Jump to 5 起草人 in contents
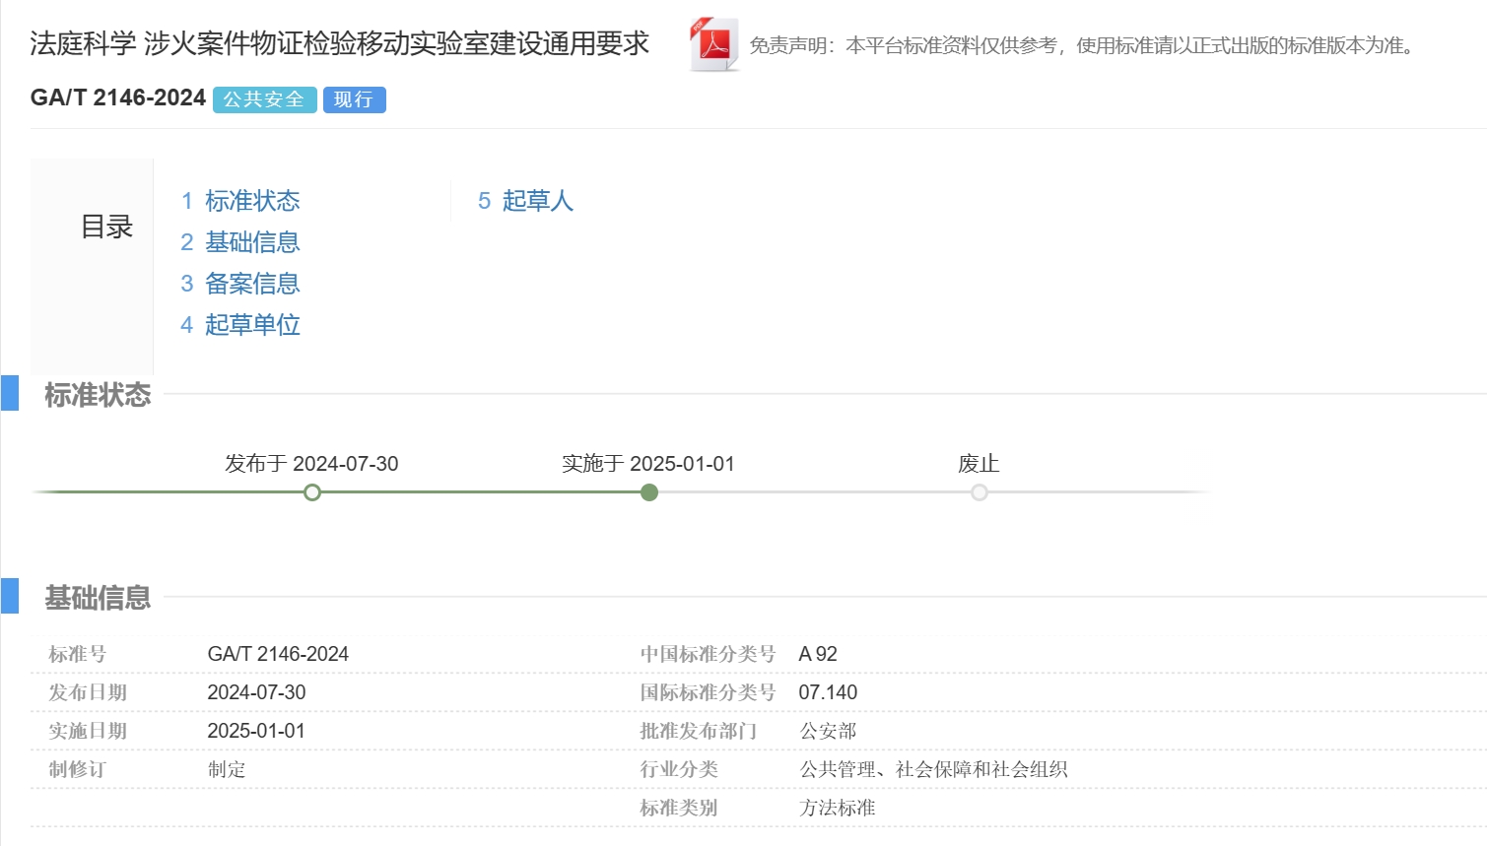1487x846 pixels. click(525, 201)
